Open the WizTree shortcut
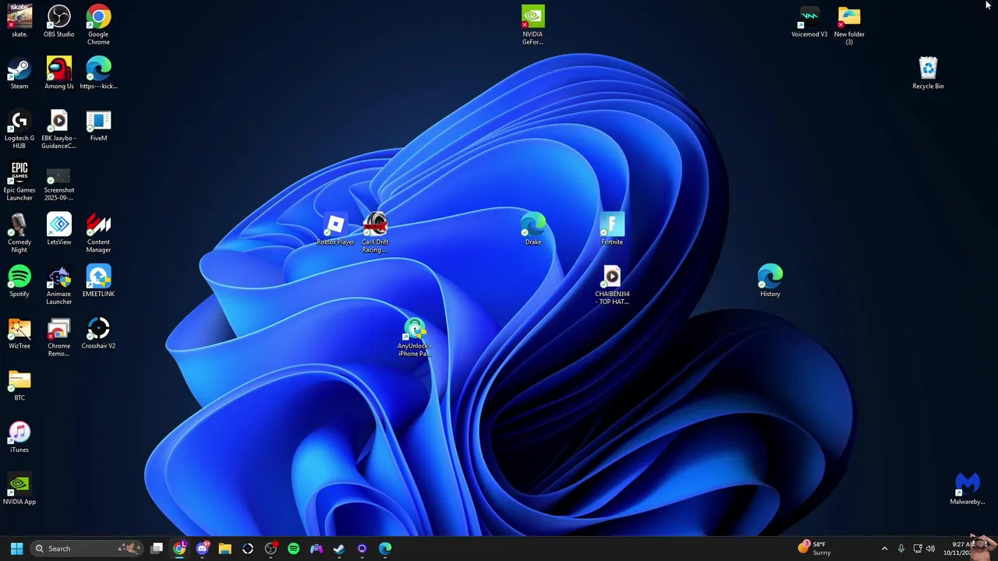This screenshot has height=561, width=998. (19, 334)
